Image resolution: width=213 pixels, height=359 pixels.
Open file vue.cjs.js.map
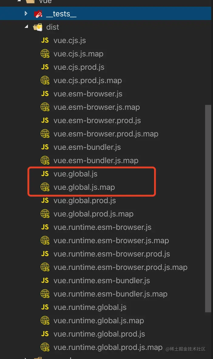[x=78, y=54]
